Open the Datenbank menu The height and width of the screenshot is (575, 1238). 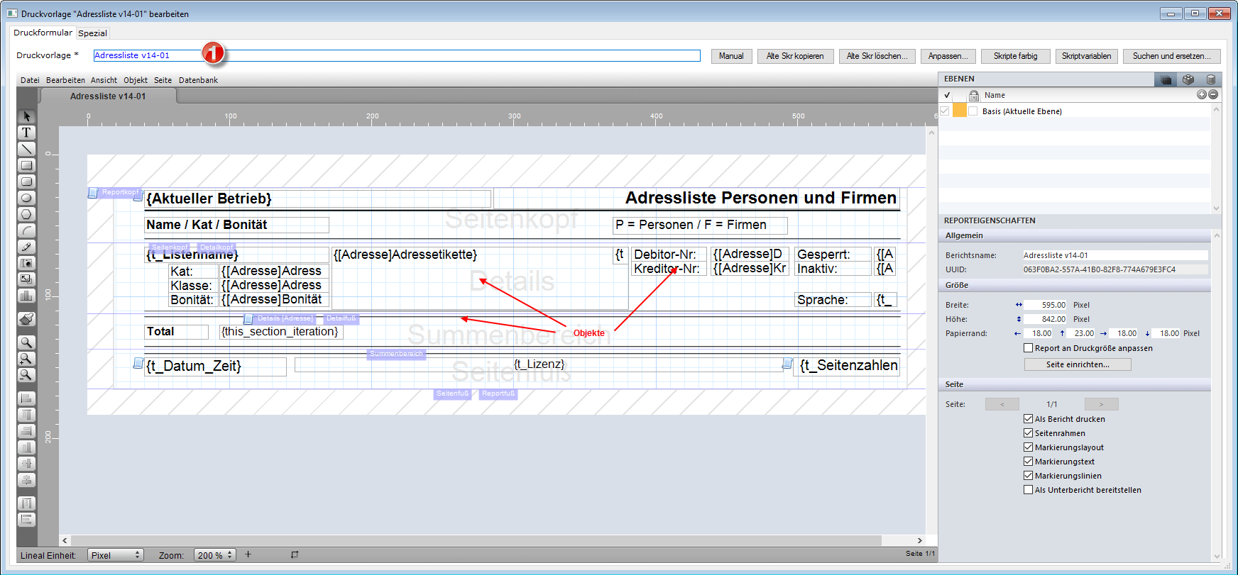(198, 80)
